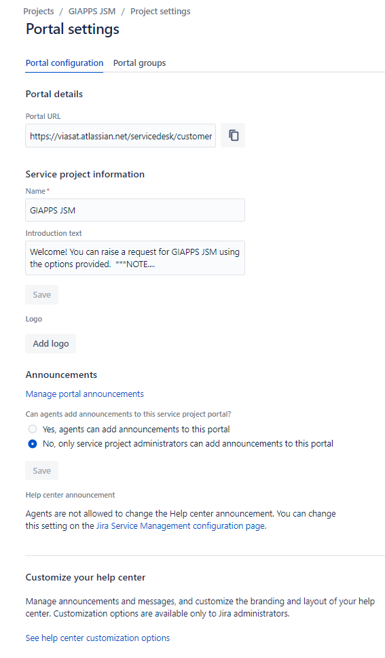Go to Projects in the breadcrumb
The image size is (385, 658).
(39, 12)
